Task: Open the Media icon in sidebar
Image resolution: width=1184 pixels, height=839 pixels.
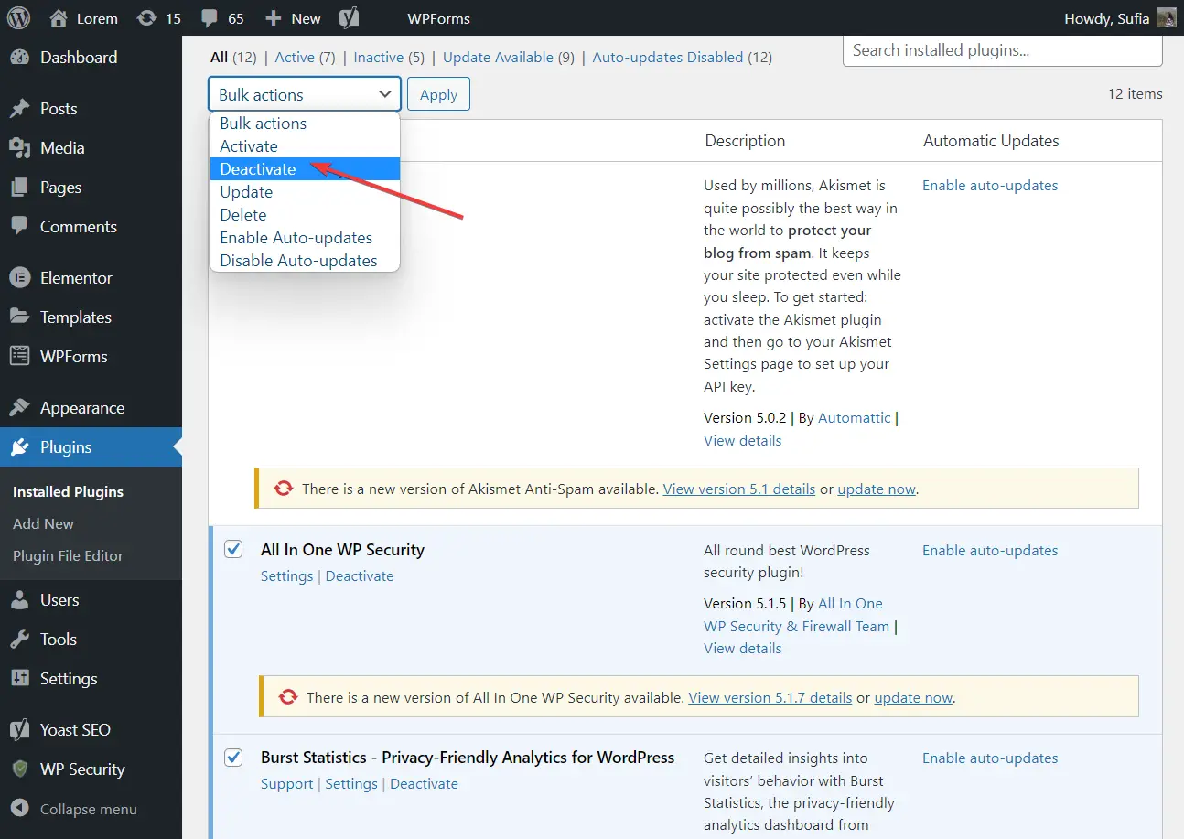Action: pos(19,147)
